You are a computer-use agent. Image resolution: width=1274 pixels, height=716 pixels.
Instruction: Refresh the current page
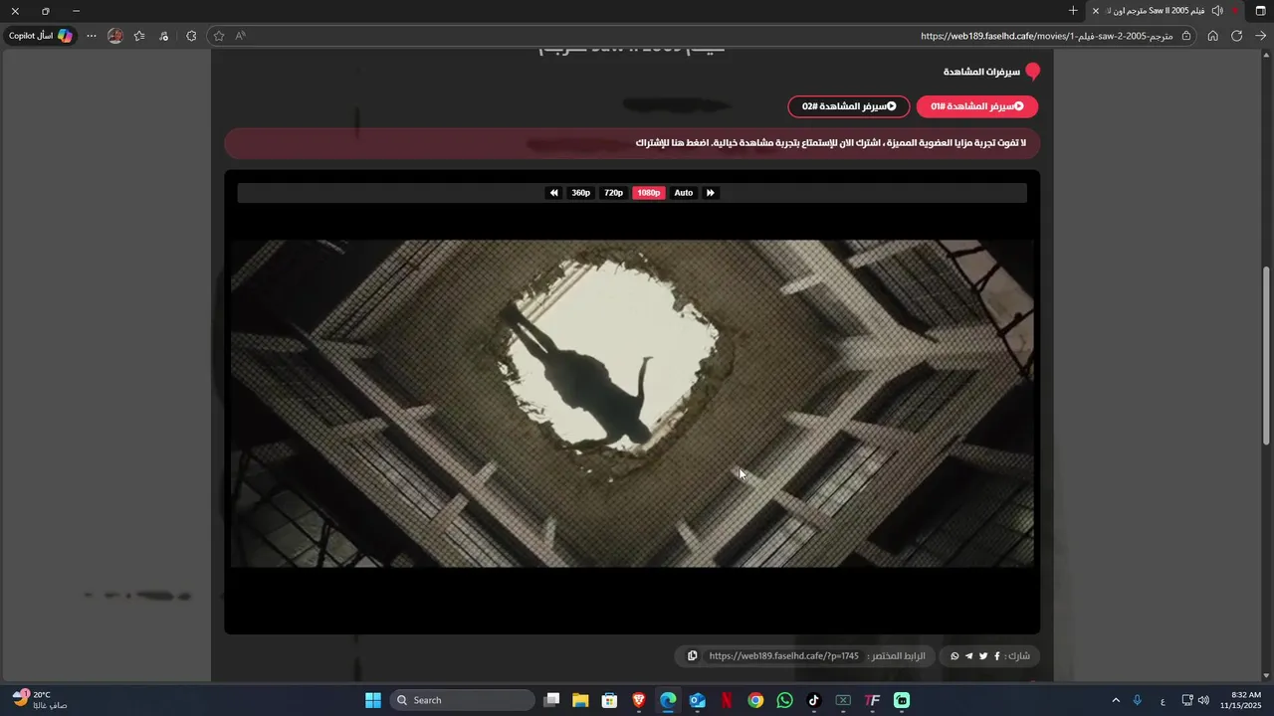tap(1236, 36)
